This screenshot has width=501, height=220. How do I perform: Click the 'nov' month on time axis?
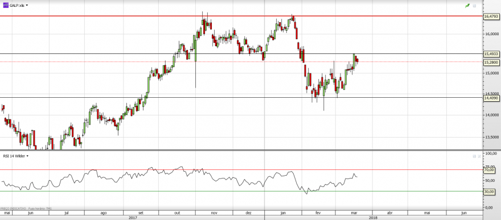[215, 213]
